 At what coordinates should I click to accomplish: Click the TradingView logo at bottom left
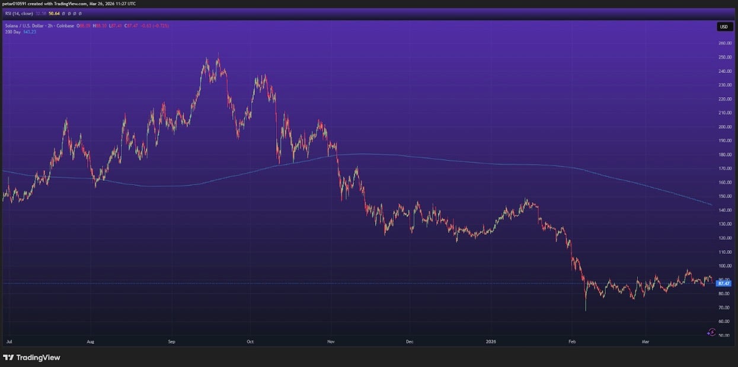tap(32, 358)
